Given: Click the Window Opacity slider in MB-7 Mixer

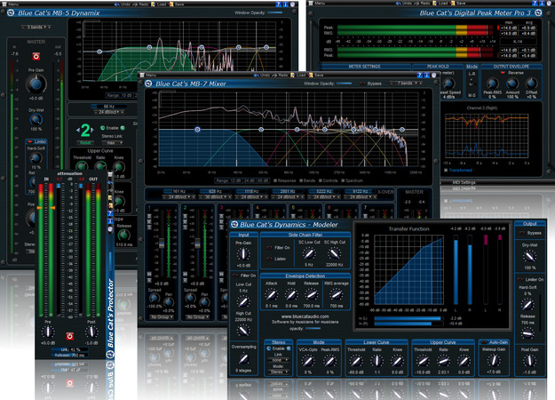Looking at the screenshot, I should click(344, 84).
